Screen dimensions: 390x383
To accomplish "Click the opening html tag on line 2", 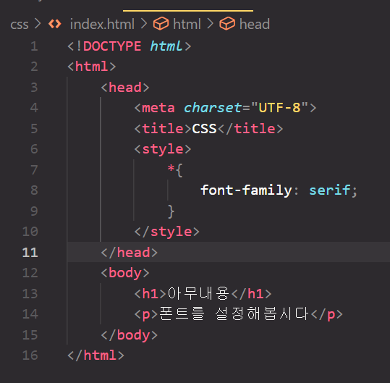I will pos(92,67).
